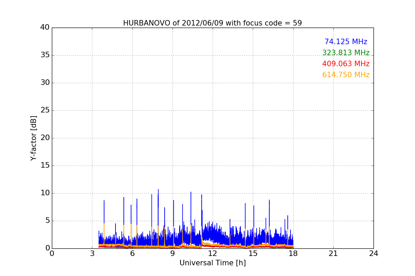Viewport: 415px width, 276px height.
Task: Select the orange 614.750 MHz legend label
Action: 346,75
